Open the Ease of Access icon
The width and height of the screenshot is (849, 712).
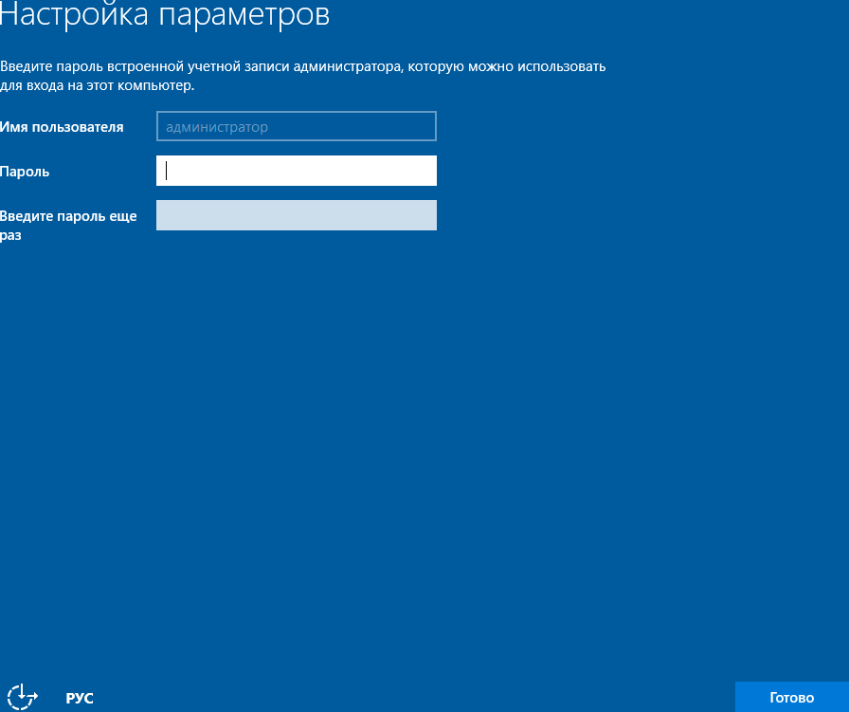click(x=22, y=697)
